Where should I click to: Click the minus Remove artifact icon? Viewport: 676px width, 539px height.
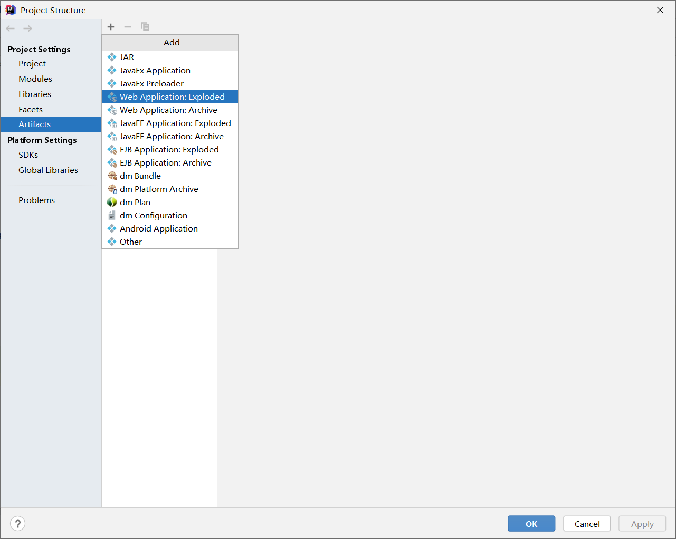[x=128, y=27]
